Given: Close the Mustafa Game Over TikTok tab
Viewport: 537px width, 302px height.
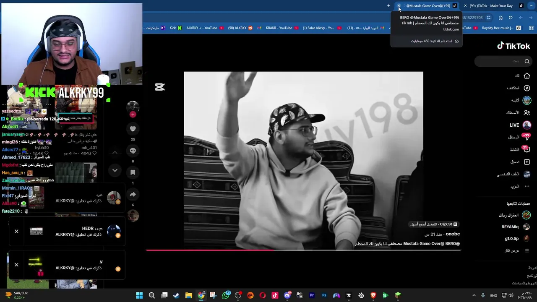Looking at the screenshot, I should [399, 6].
